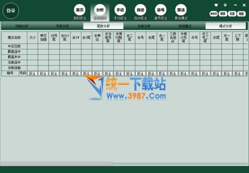
Task: Open the 追号 chase number icon
Action: point(161,10)
